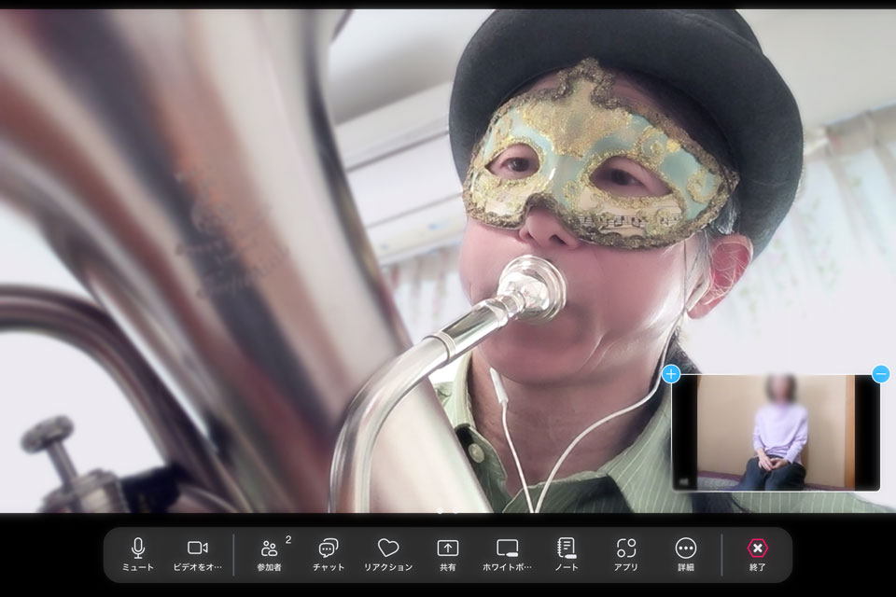Enlarge the self-view with the blue plus button
The height and width of the screenshot is (597, 896).
[x=671, y=374]
